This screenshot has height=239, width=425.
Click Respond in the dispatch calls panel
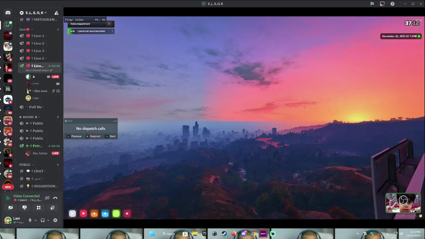pos(93,136)
